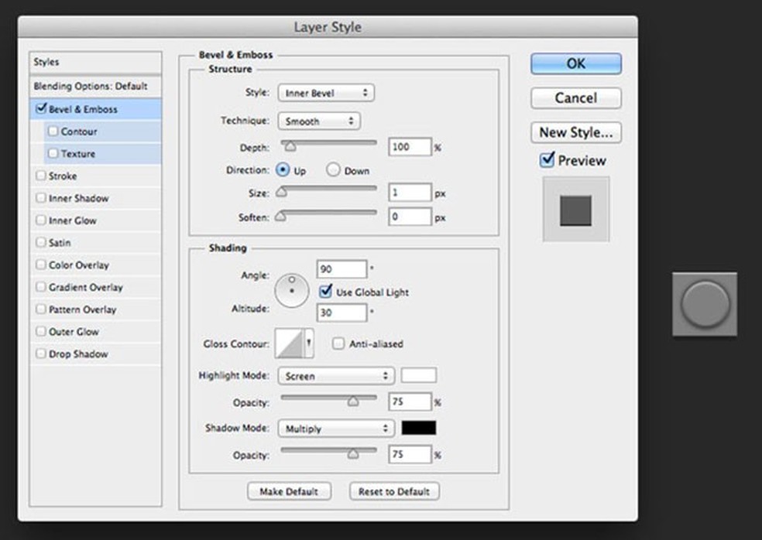Turn off the Use Global Light checkbox
Viewport: 762px width, 540px height.
(326, 292)
